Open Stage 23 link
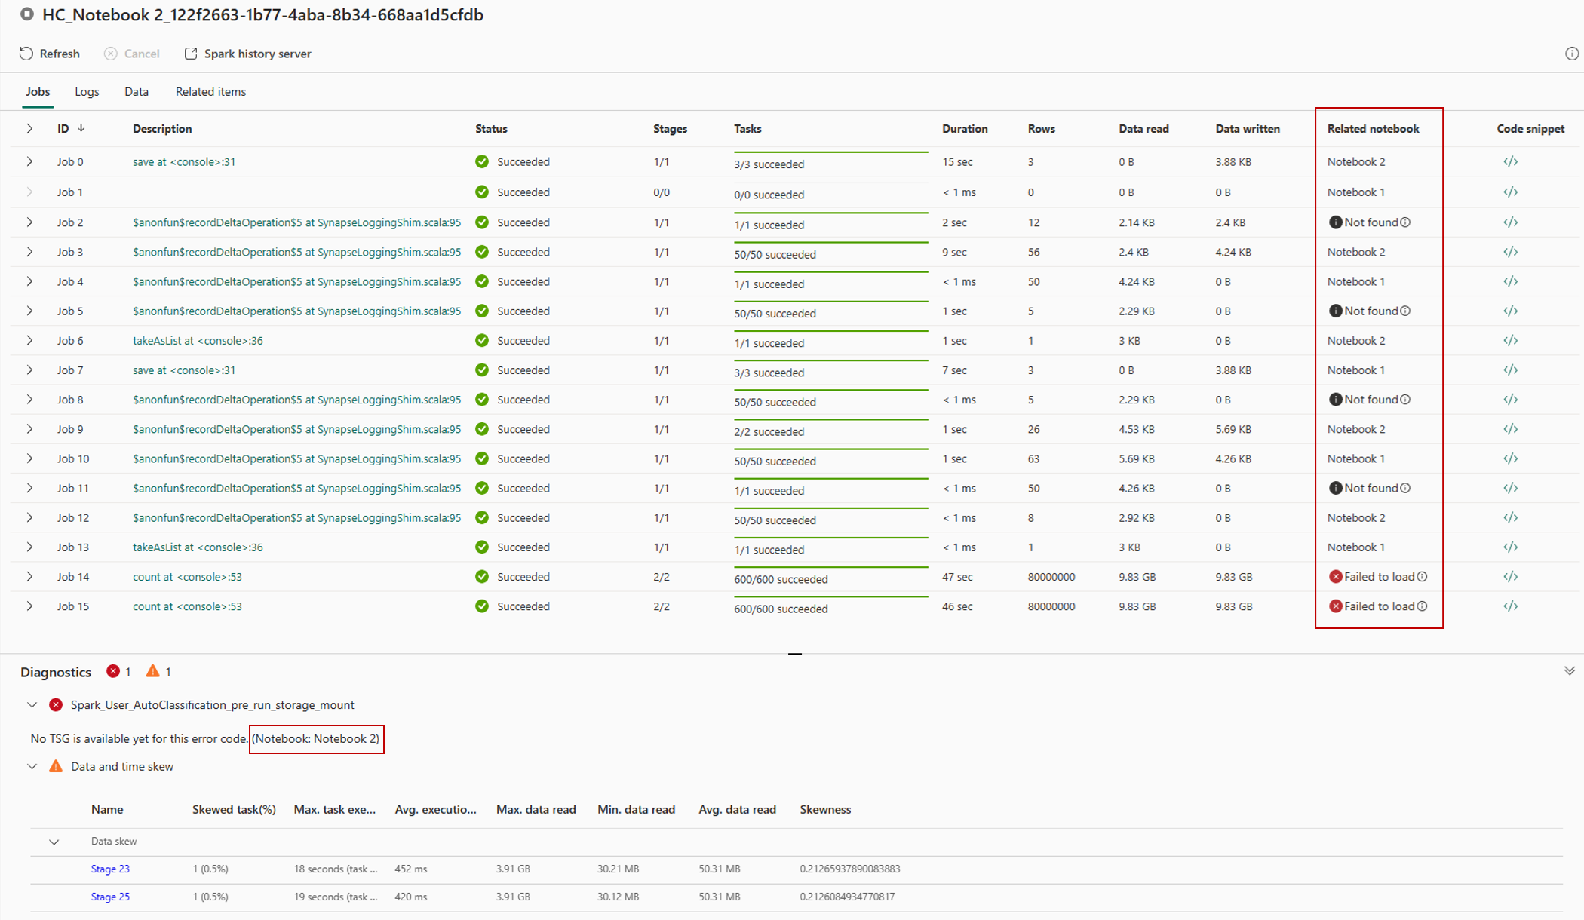This screenshot has height=920, width=1584. [110, 869]
